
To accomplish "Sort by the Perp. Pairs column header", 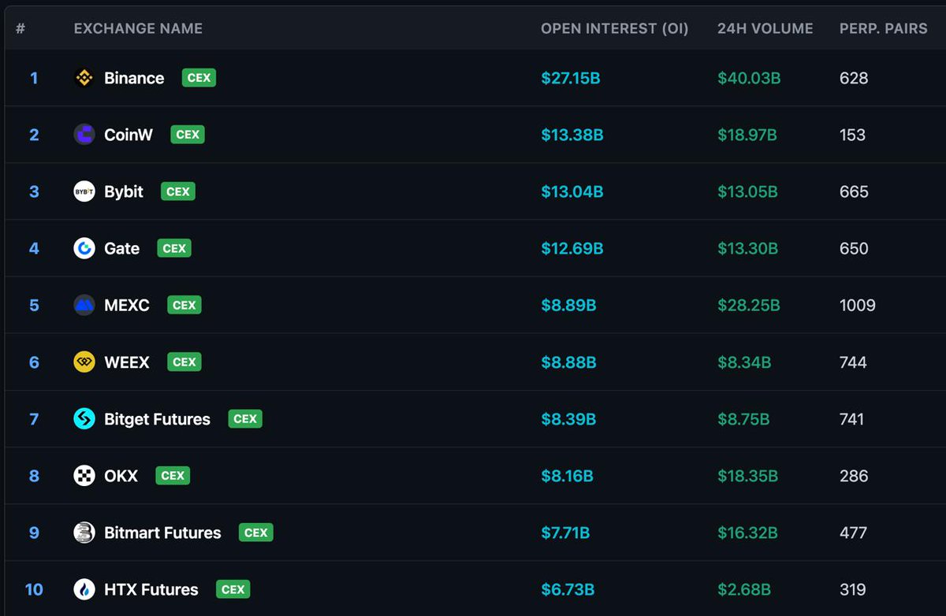I will [x=884, y=28].
